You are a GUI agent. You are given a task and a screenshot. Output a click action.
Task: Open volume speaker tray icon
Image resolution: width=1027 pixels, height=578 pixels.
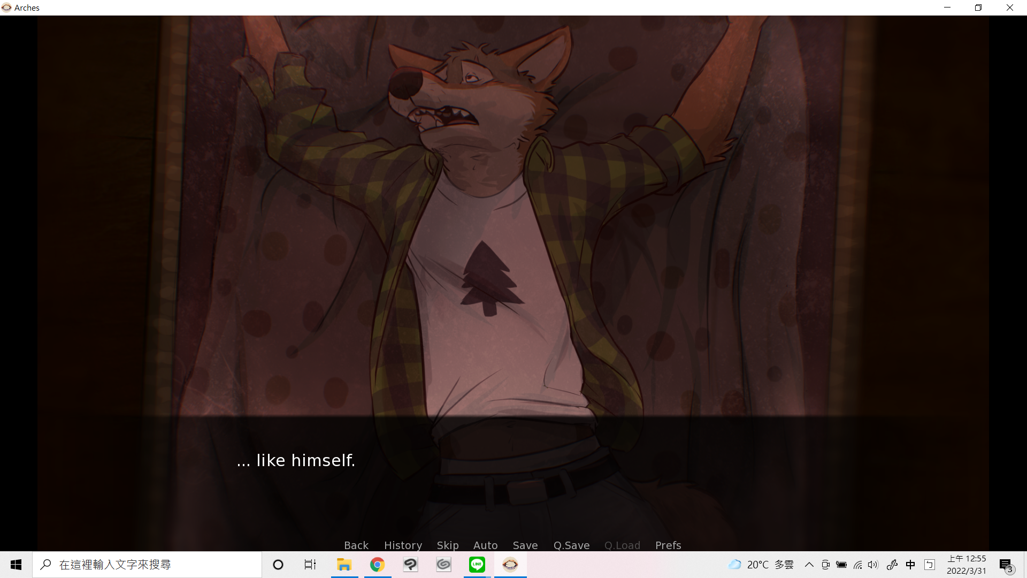point(873,565)
